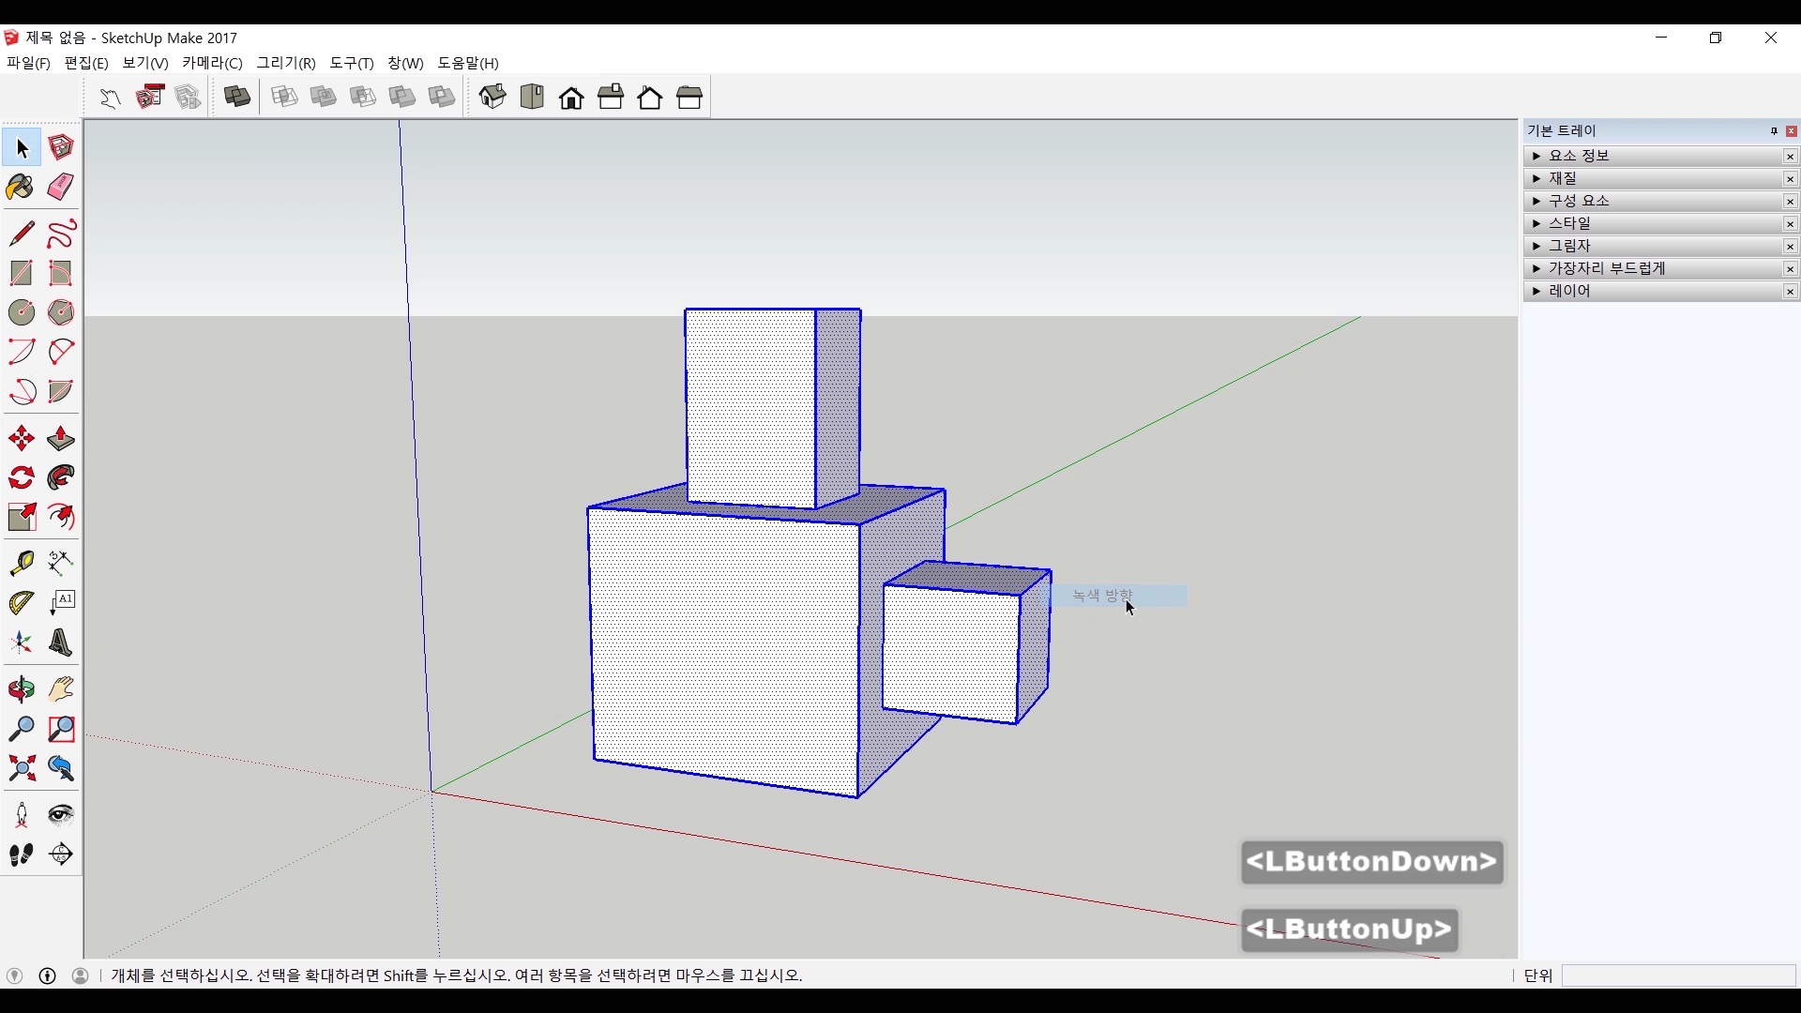Switch to Front view house icon
This screenshot has width=1801, height=1013.
point(571,98)
